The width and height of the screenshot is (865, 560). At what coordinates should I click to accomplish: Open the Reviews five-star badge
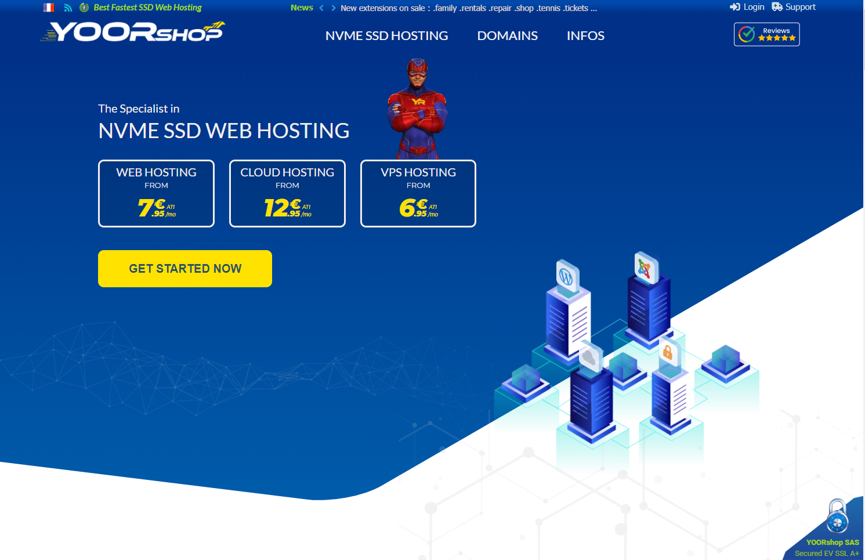click(x=767, y=34)
